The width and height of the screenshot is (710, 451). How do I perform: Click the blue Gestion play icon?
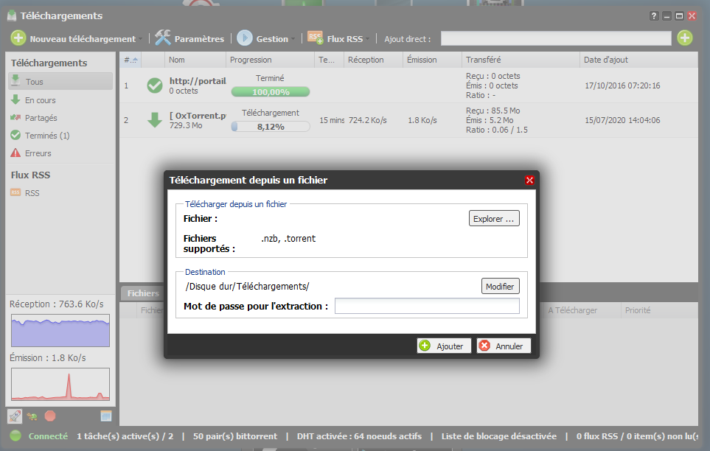point(245,38)
